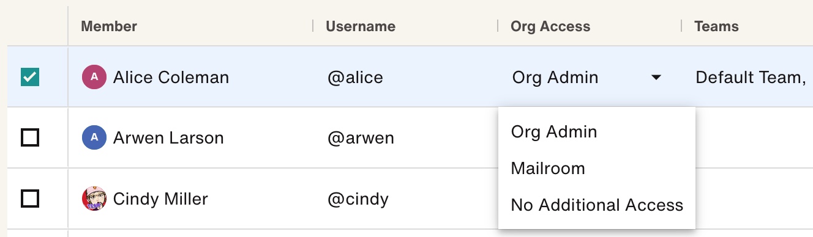Check the Cindy Miller row checkbox
This screenshot has width=813, height=237.
30,199
